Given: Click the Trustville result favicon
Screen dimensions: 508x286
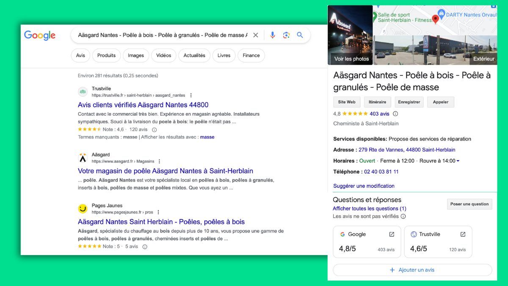Looking at the screenshot, I should tap(83, 92).
